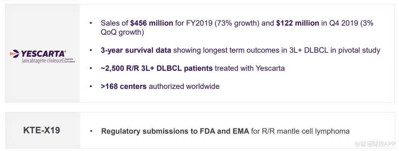This screenshot has height=151, width=399.
Task: Click the arrow emblem left of YESCARTA
Action: point(15,53)
